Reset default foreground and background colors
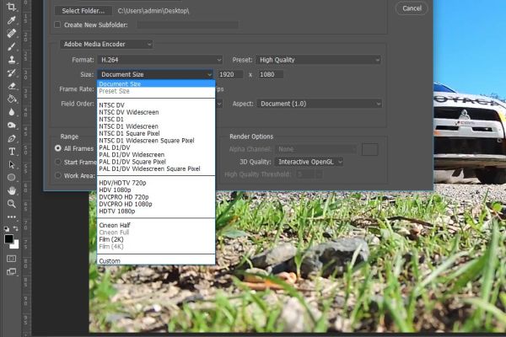 coord(7,228)
